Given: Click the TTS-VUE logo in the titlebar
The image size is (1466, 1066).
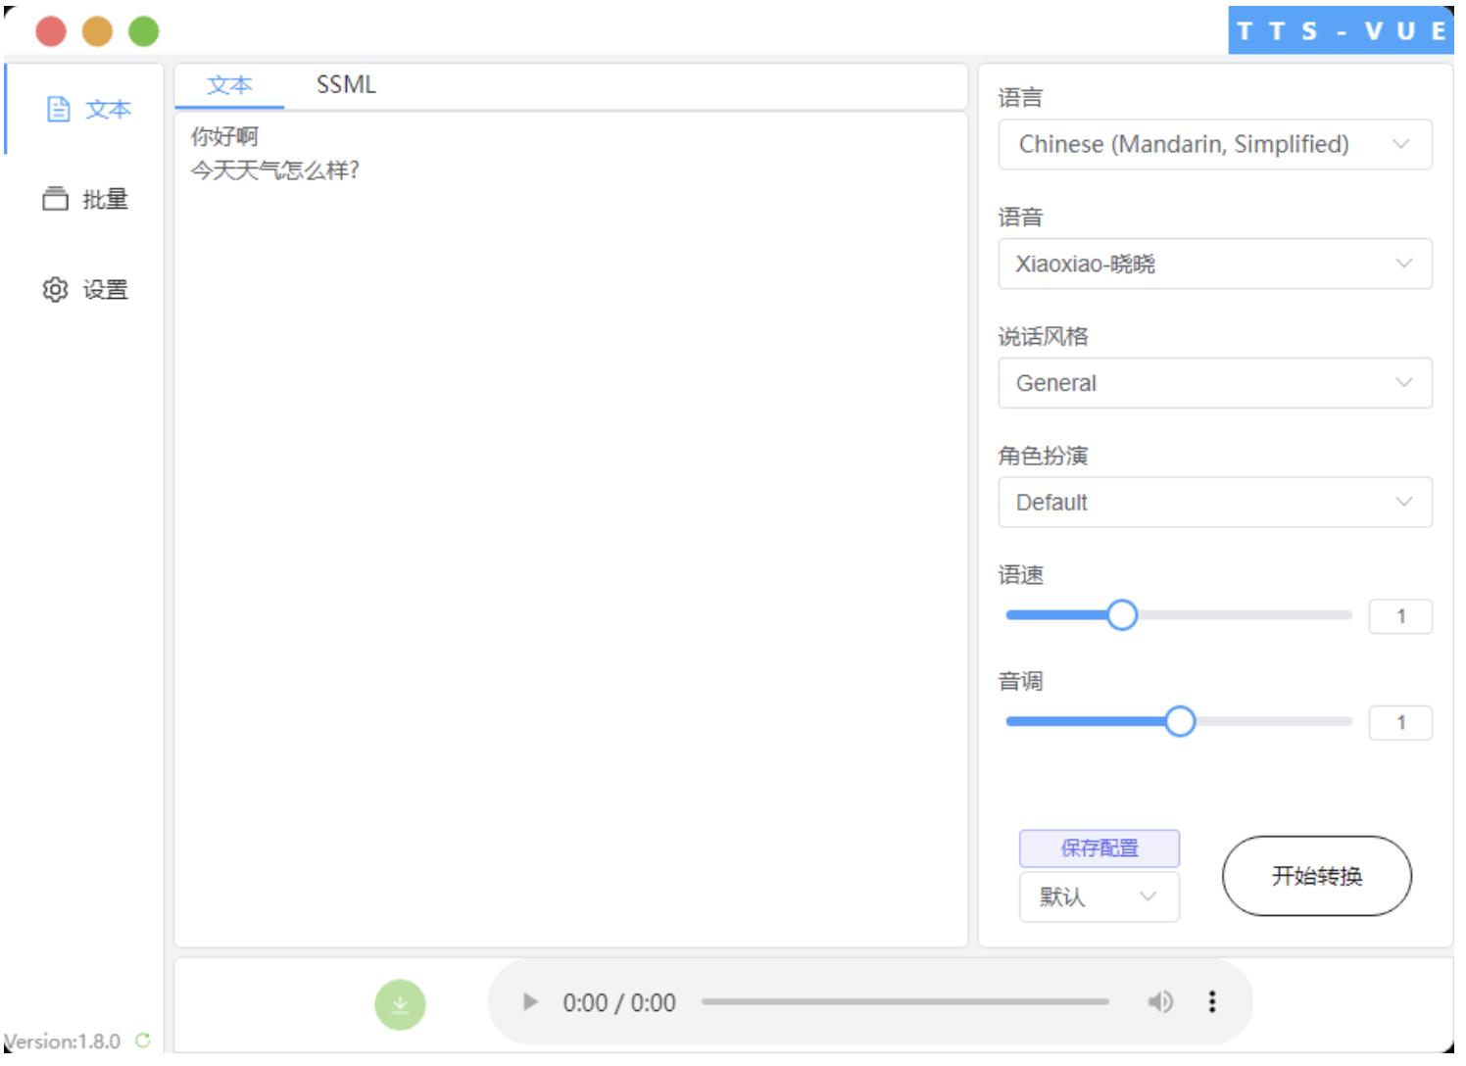Looking at the screenshot, I should coord(1340,31).
